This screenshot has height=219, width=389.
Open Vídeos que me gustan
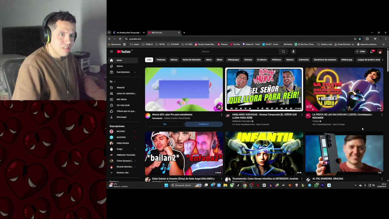(123, 111)
